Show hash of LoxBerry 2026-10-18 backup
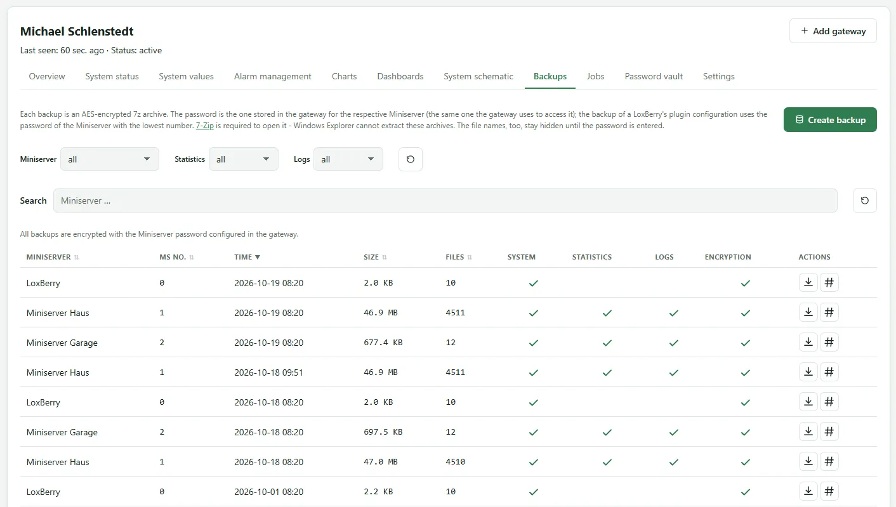Image resolution: width=896 pixels, height=507 pixels. coord(829,402)
